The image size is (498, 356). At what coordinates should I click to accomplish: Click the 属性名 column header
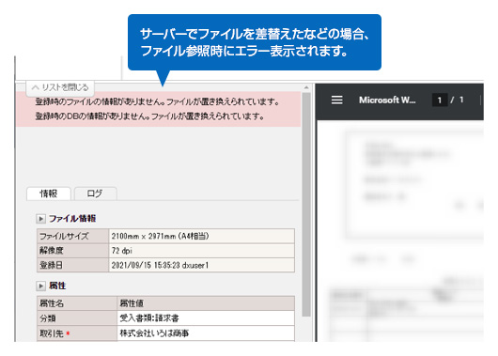pyautogui.click(x=77, y=303)
